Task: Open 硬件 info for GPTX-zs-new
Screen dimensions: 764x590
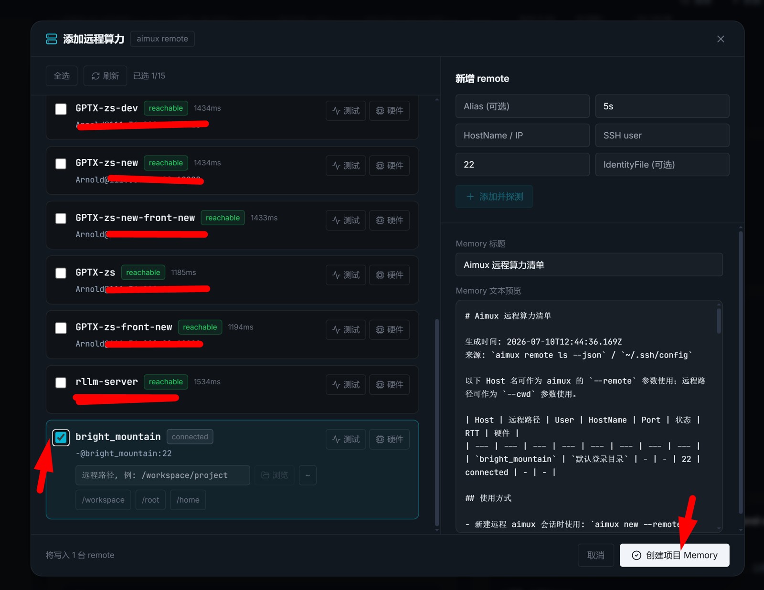Action: pyautogui.click(x=389, y=166)
